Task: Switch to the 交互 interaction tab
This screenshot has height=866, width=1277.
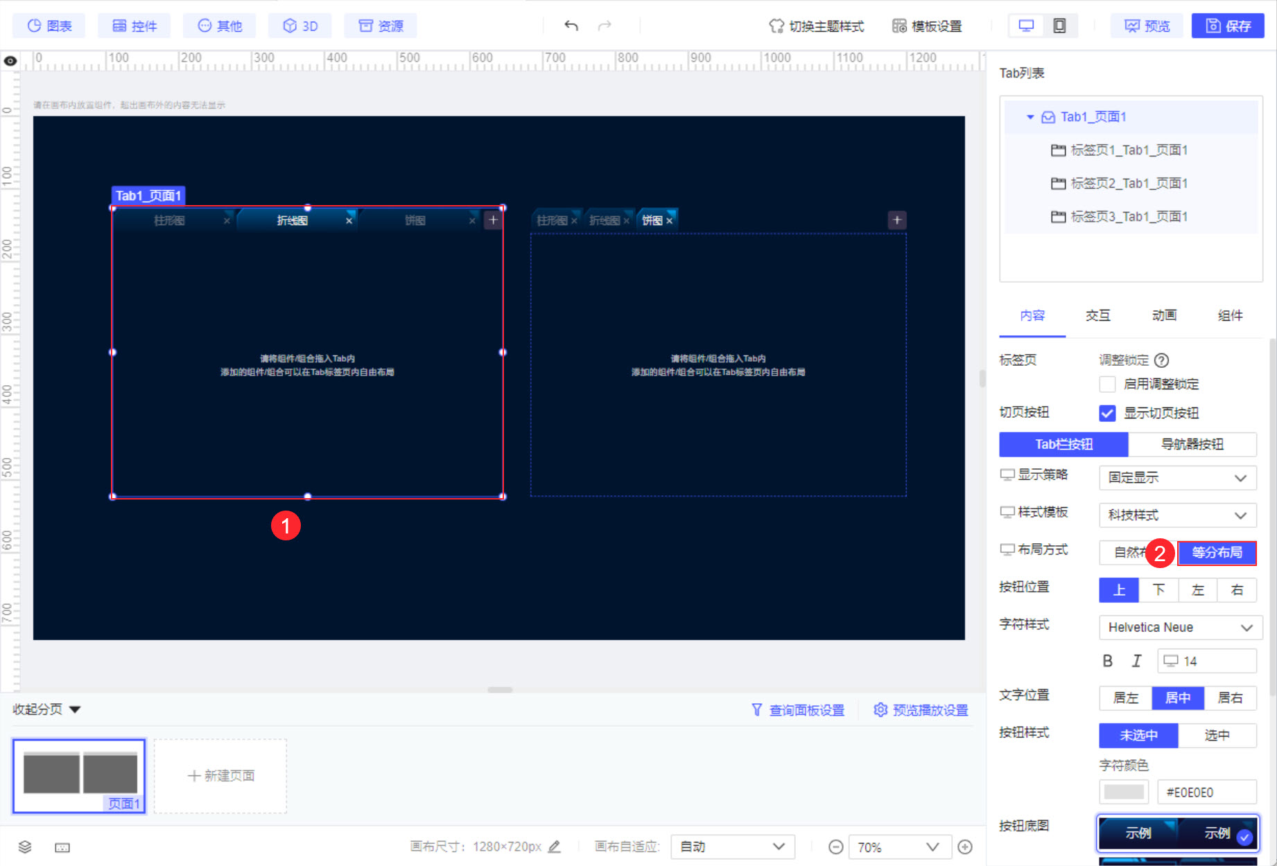Action: (1098, 315)
